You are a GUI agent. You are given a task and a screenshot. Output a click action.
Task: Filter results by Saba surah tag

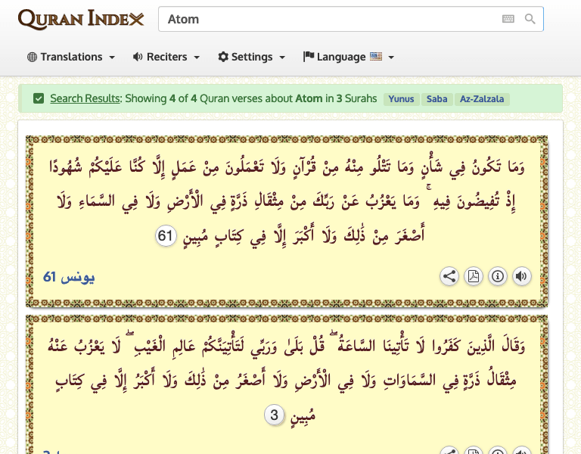[x=437, y=99]
